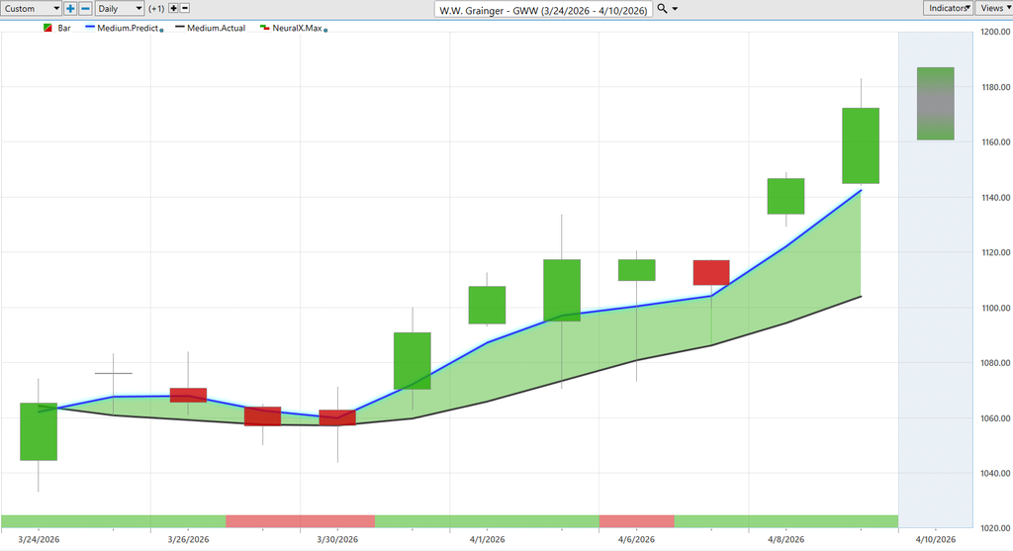Click the small dot beside Medium.Predict

pos(161,31)
